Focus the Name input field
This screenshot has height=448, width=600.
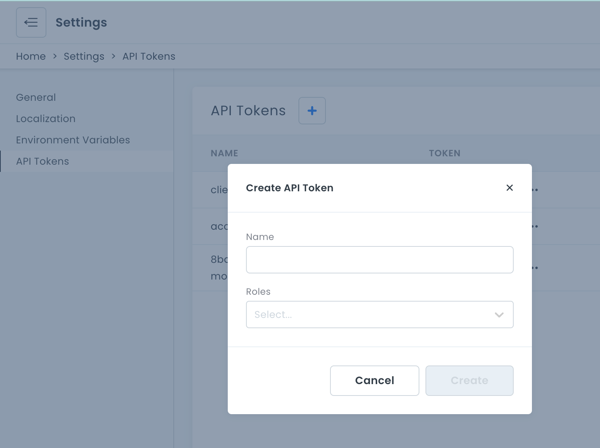(x=379, y=260)
